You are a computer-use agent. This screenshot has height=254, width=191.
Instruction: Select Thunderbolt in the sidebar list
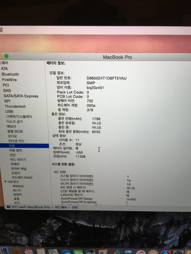15,106
